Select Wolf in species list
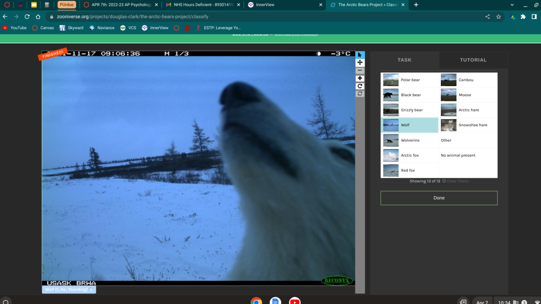541x304 pixels. pos(410,125)
